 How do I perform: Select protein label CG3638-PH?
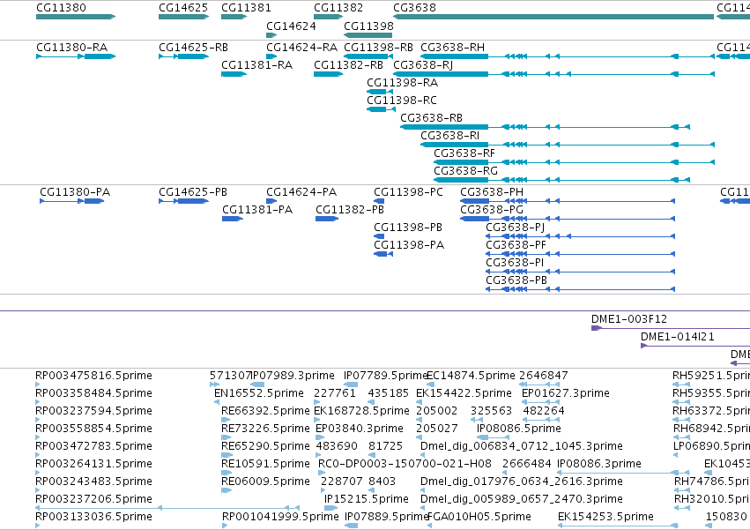point(492,192)
